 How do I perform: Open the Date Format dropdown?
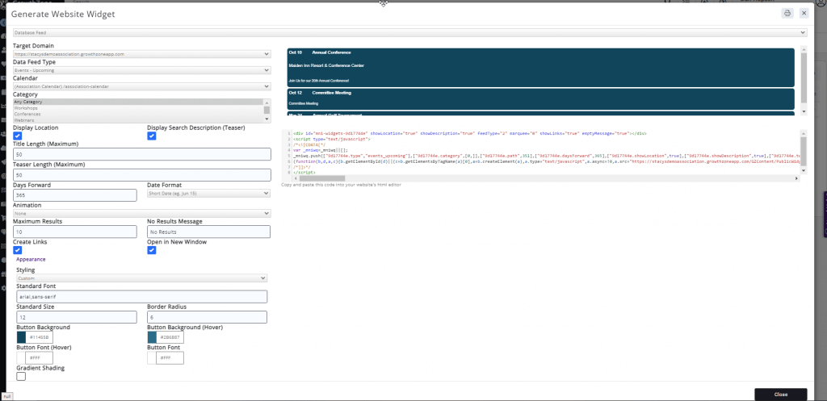coord(208,194)
